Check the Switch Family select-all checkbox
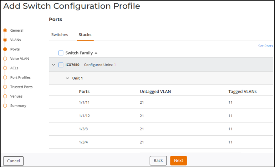275x168 pixels. pos(61,53)
